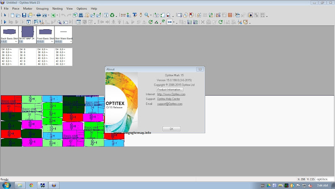
Task: Open the Marker menu
Action: [28, 8]
